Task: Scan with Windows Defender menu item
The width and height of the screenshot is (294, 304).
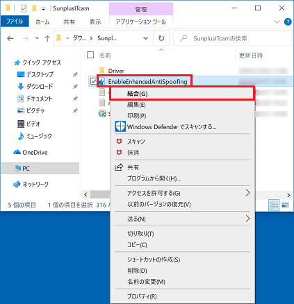Action: coord(182,127)
